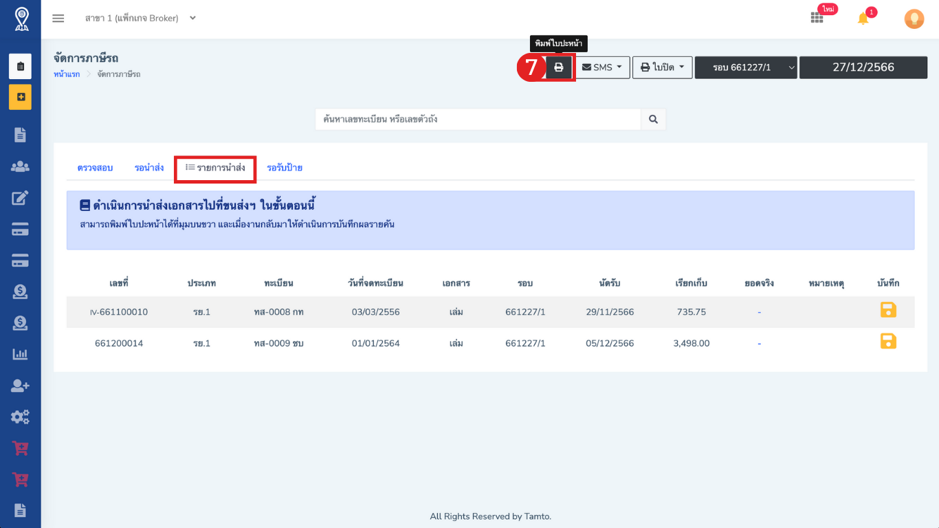Click the วันที่จดทะเบียน column header
The image size is (939, 528).
375,283
